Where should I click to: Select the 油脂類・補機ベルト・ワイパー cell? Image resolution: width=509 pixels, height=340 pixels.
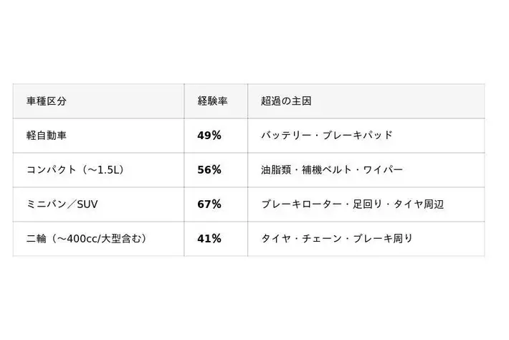click(366, 170)
